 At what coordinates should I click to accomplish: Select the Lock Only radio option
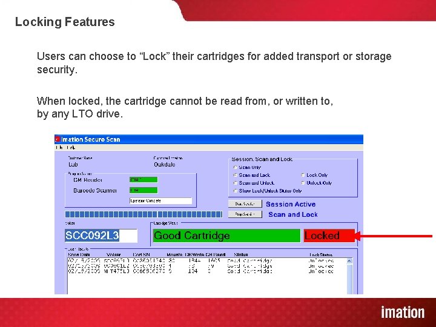pos(314,175)
